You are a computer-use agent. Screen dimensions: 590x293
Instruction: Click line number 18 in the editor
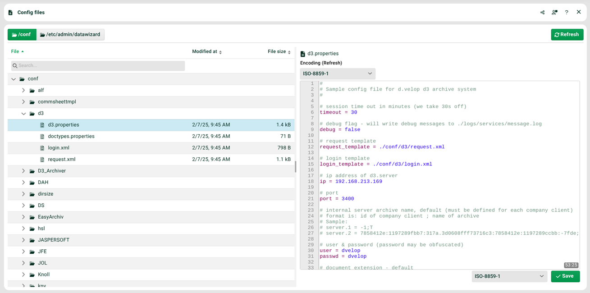tap(311, 182)
